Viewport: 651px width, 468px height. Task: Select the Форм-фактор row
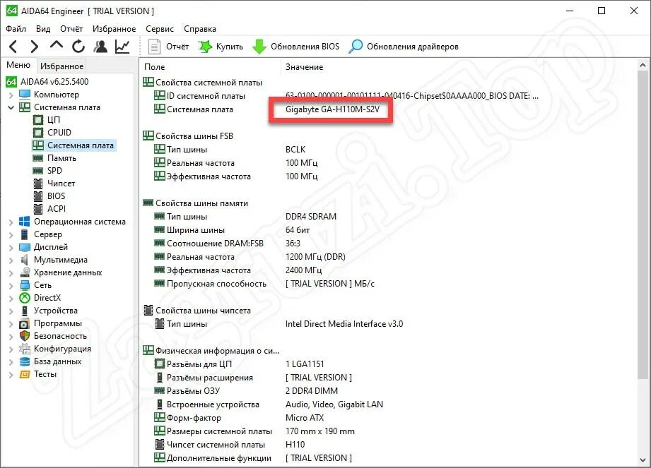pyautogui.click(x=239, y=418)
